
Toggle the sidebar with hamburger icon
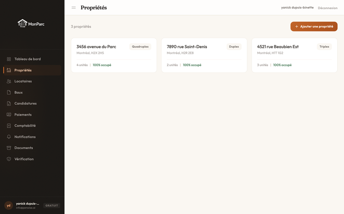[x=74, y=8]
